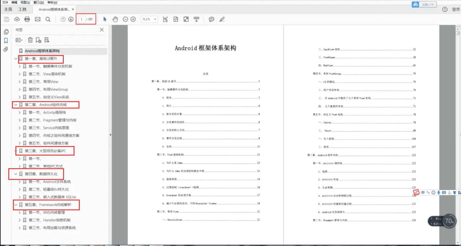Toggle the attachments paperclip panel
This screenshot has width=461, height=246.
point(6,49)
